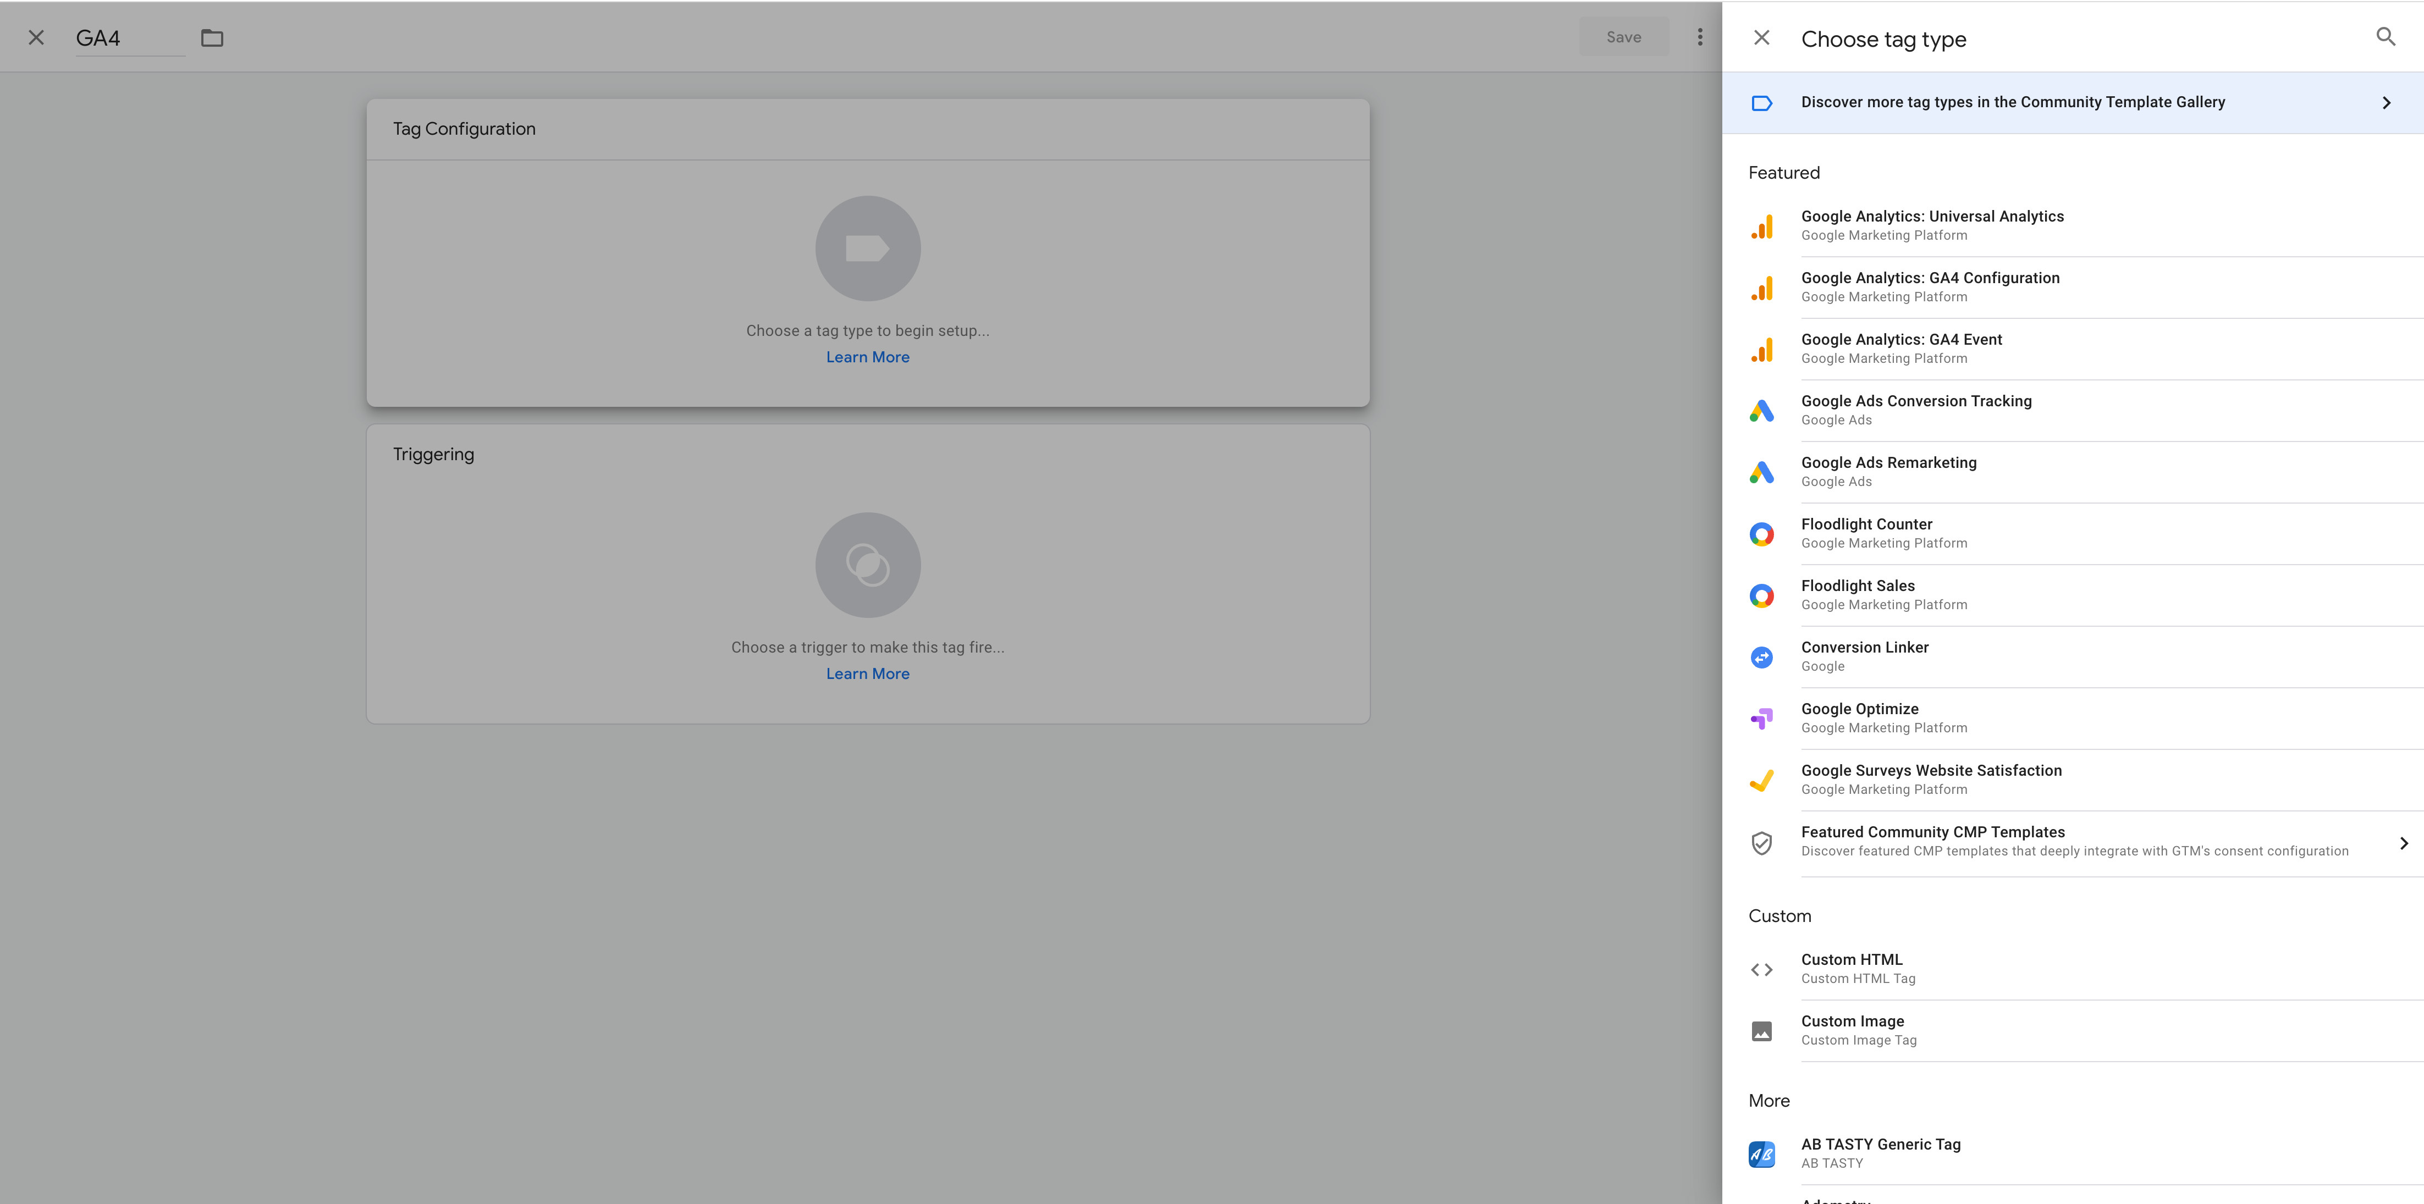The height and width of the screenshot is (1204, 2424).
Task: Select Google Analytics: GA4 Configuration tag type
Action: click(x=2073, y=288)
